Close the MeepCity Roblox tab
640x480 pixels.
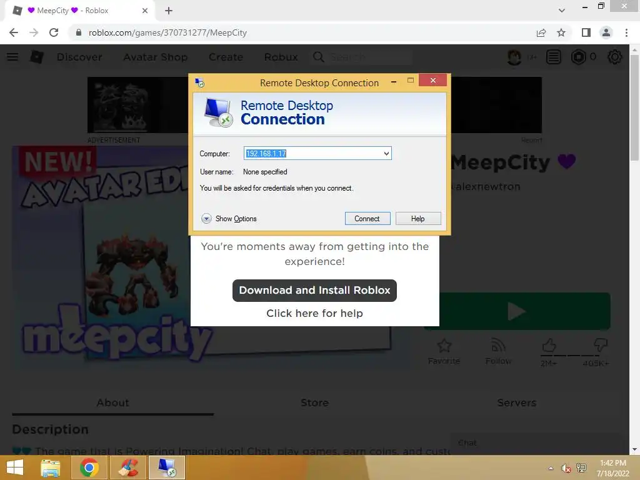(x=145, y=11)
